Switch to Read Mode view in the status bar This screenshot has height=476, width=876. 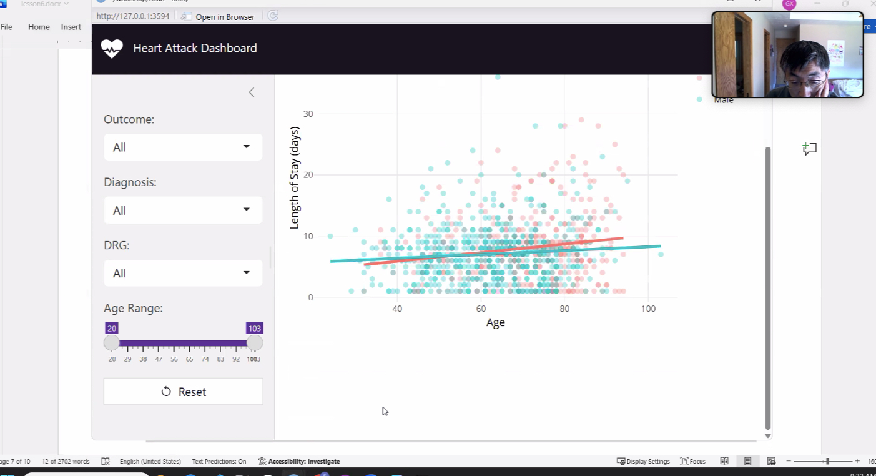(724, 461)
